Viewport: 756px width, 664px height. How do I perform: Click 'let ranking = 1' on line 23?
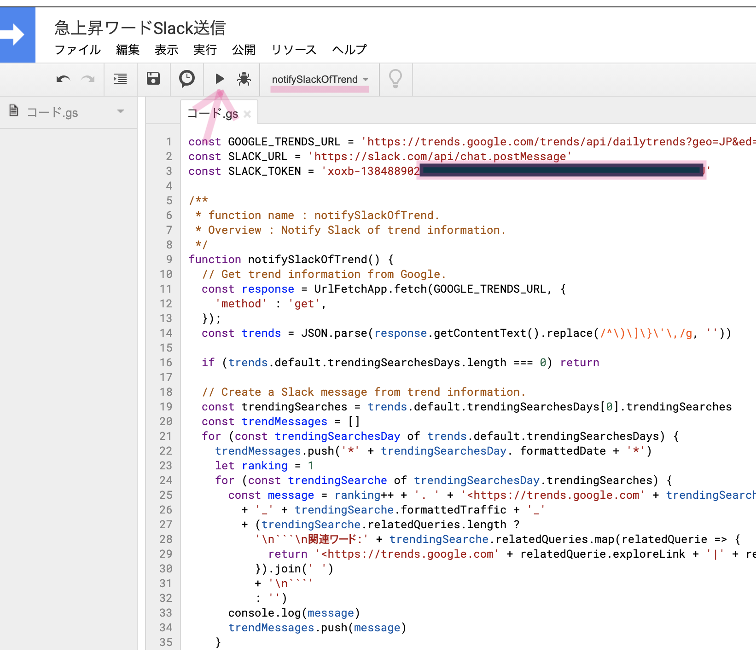coord(264,466)
